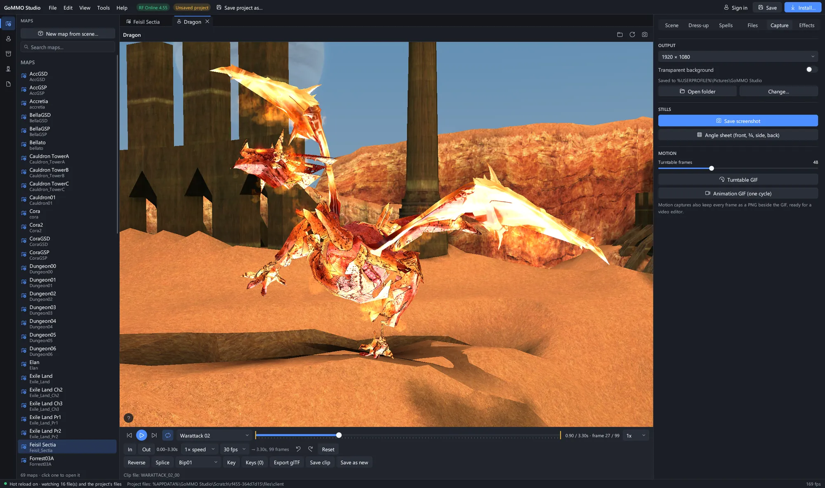Click the Open folder button

[697, 91]
